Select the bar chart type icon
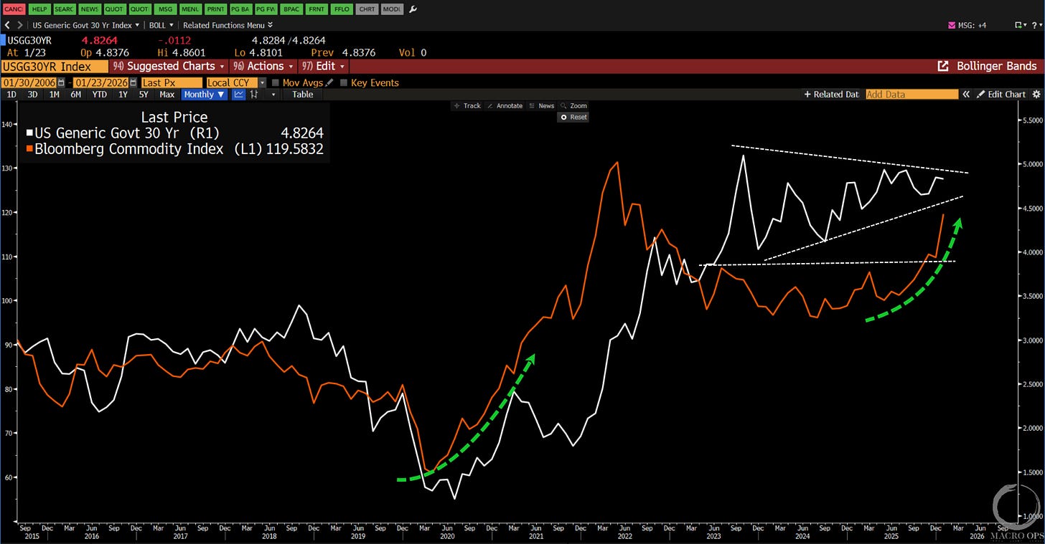Image resolution: width=1045 pixels, height=544 pixels. point(254,94)
